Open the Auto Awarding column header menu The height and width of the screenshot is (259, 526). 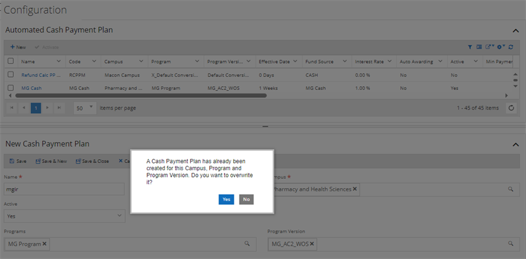(440, 61)
